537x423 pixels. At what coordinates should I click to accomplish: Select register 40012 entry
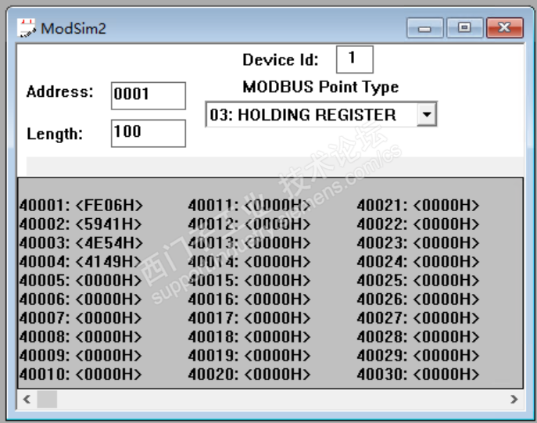249,224
